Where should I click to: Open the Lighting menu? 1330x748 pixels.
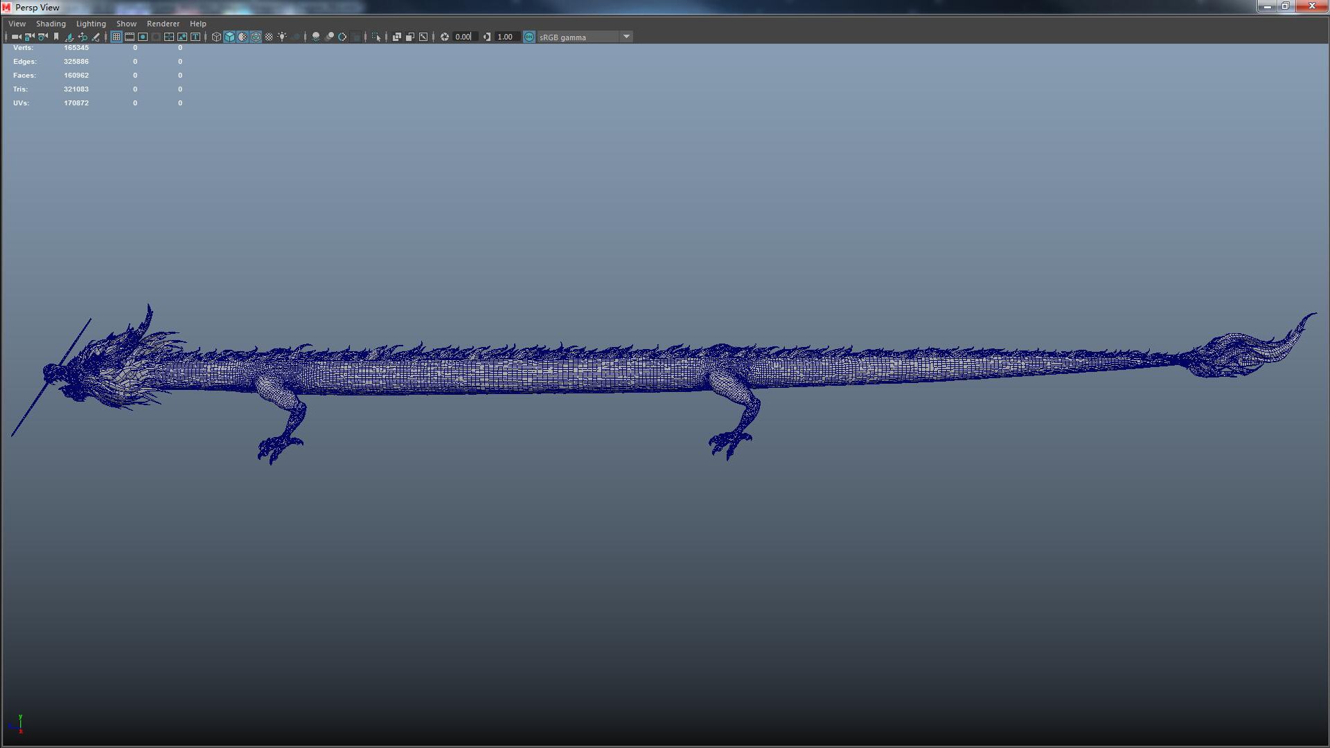tap(91, 24)
